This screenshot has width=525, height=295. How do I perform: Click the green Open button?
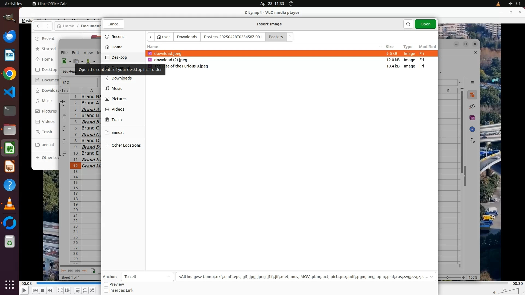click(x=425, y=24)
